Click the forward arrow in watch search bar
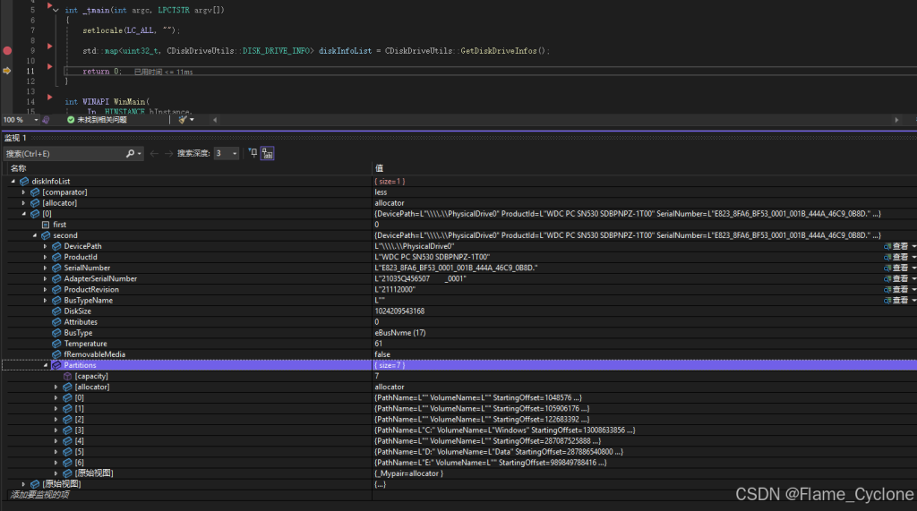Image resolution: width=917 pixels, height=511 pixels. pos(167,154)
